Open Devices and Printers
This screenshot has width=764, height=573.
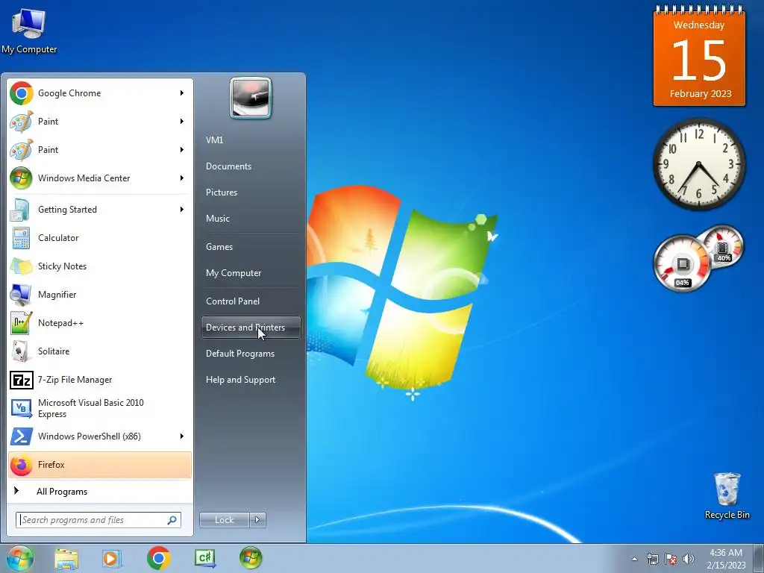click(251, 328)
